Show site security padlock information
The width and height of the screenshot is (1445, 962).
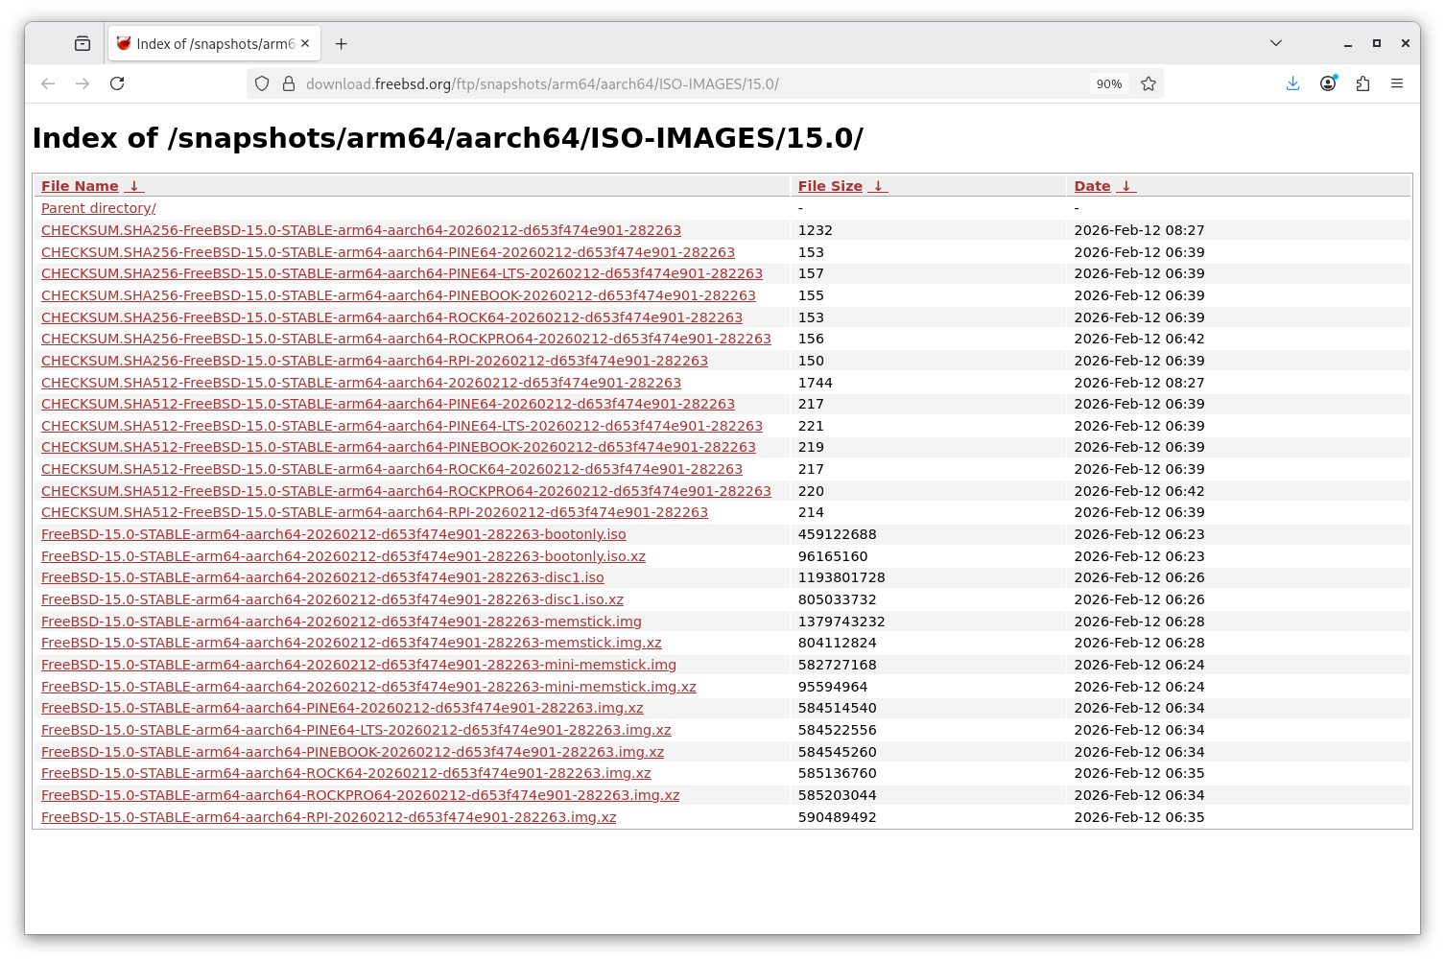click(x=288, y=83)
